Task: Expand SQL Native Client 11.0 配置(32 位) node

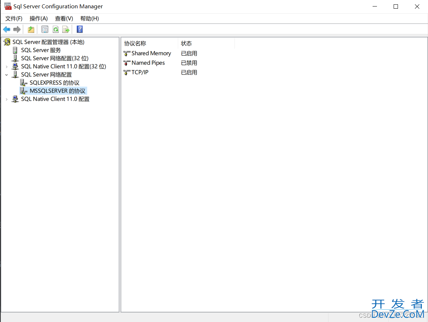Action: tap(7, 67)
